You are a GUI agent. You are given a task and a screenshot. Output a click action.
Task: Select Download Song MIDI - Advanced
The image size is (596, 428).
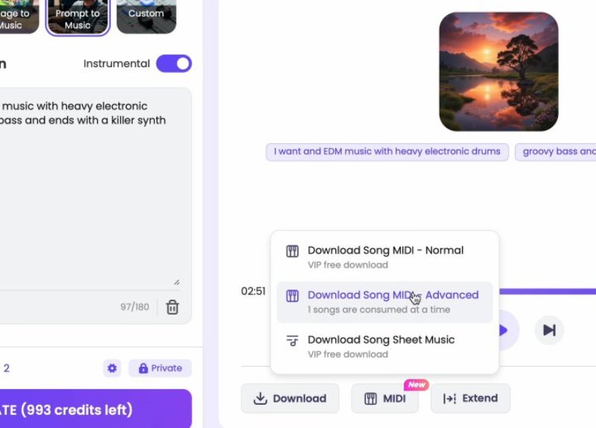point(384,302)
